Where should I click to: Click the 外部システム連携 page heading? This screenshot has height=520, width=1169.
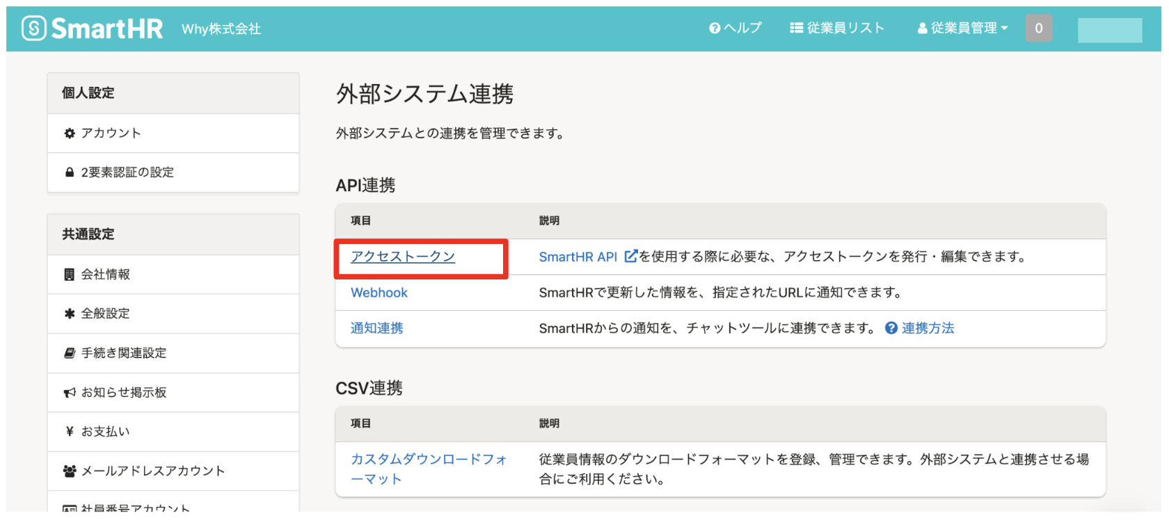[x=424, y=94]
